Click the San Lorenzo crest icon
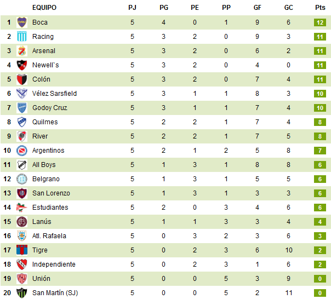Screen dimensions: 331x305 (x=22, y=193)
